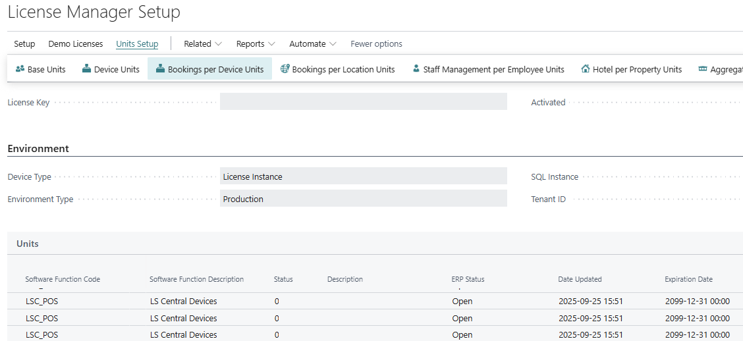Click the Hotel per Property Units house icon
This screenshot has height=341, width=743.
pyautogui.click(x=586, y=69)
